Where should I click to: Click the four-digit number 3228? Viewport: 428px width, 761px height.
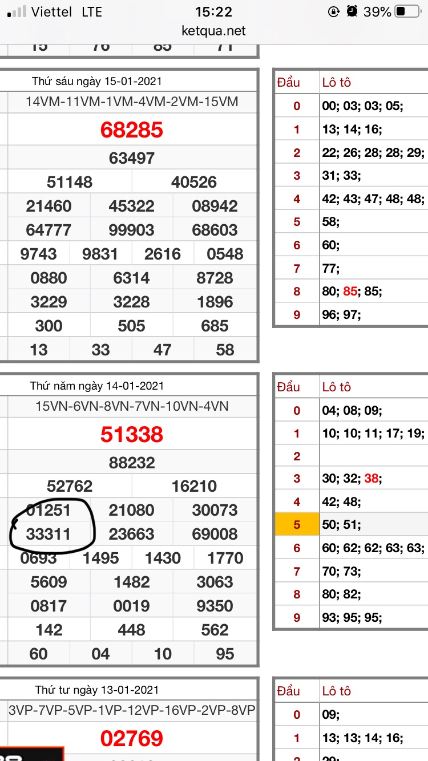pyautogui.click(x=132, y=302)
